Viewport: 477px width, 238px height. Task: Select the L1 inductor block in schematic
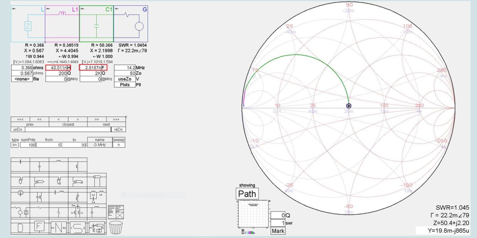(x=62, y=24)
